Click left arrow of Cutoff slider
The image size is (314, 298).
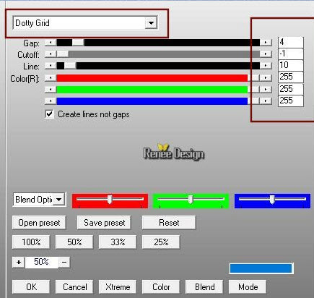51,54
